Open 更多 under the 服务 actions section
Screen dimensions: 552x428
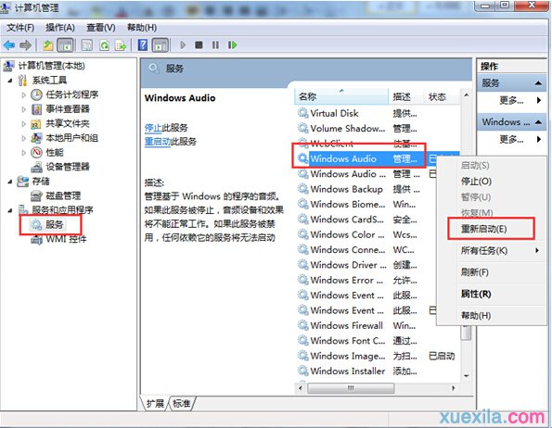point(511,101)
